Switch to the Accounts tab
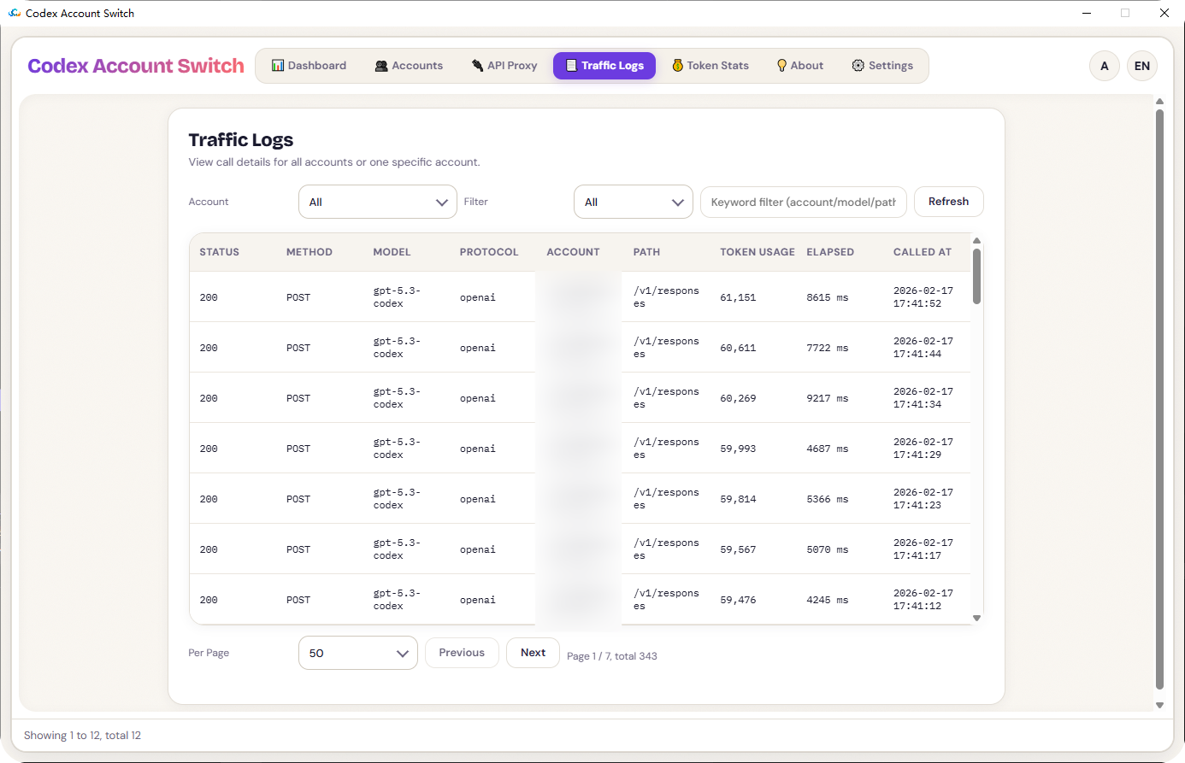1185x763 pixels. point(409,65)
